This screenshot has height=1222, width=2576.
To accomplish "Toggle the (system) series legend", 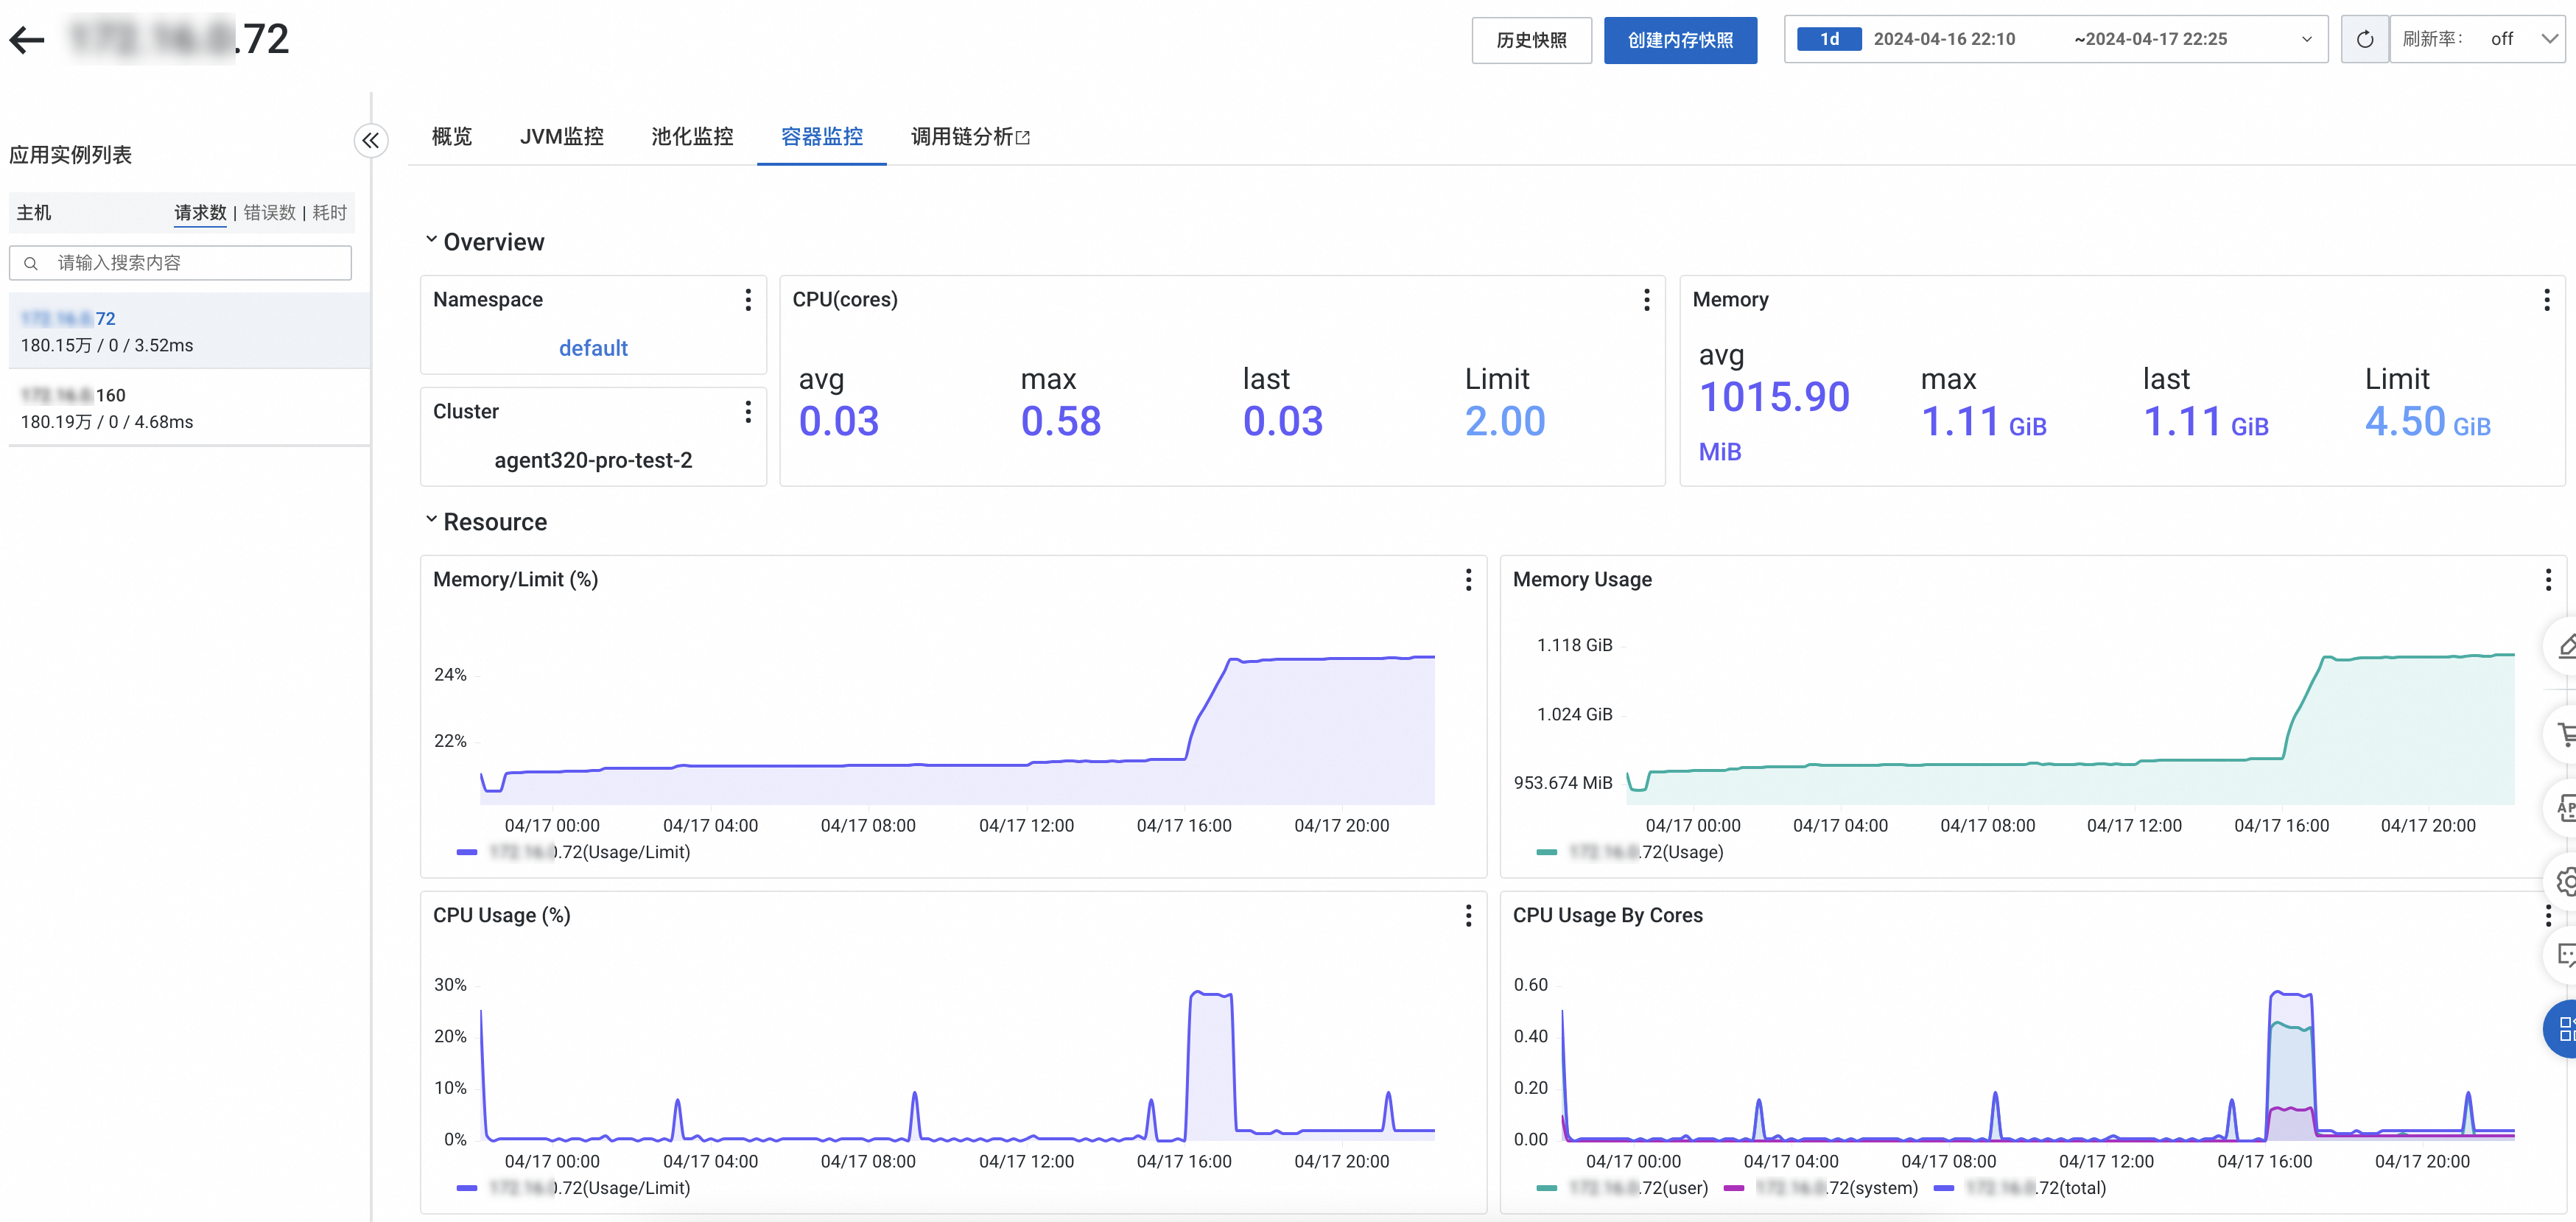I will tap(1820, 1189).
